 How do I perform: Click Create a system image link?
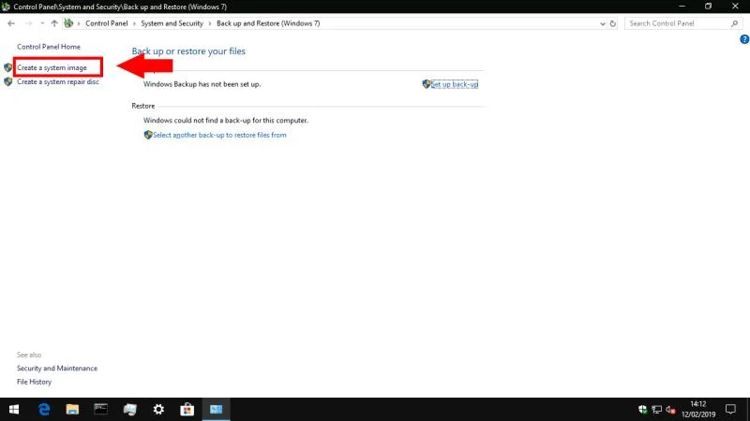click(52, 67)
